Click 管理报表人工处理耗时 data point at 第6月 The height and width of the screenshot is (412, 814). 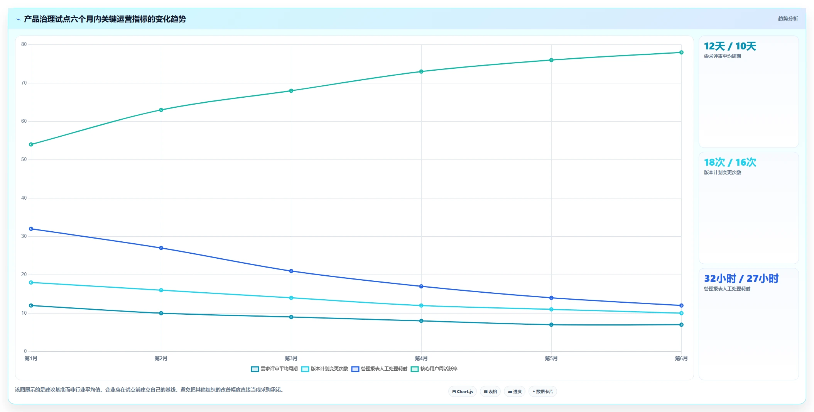[681, 305]
